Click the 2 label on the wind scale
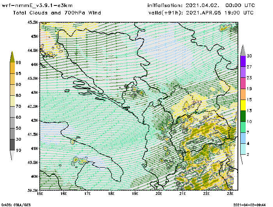 click(248, 155)
